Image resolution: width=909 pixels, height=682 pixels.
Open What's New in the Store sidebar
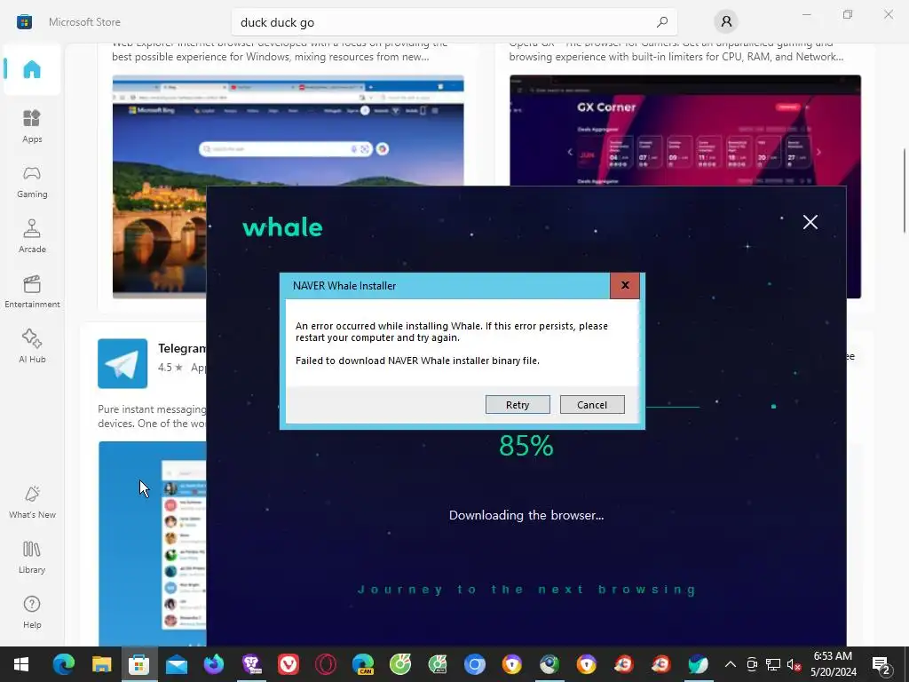tap(32, 502)
